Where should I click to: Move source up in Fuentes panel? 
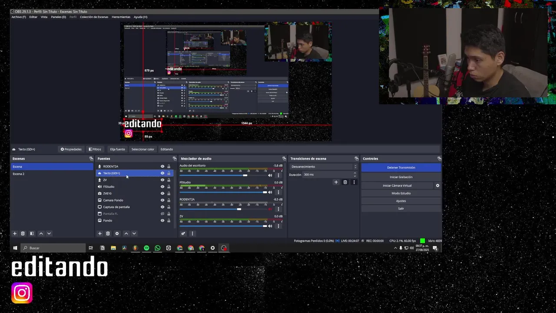click(x=126, y=233)
